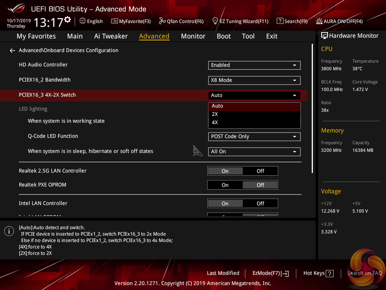Click the EzMode(F7) button

270,273
